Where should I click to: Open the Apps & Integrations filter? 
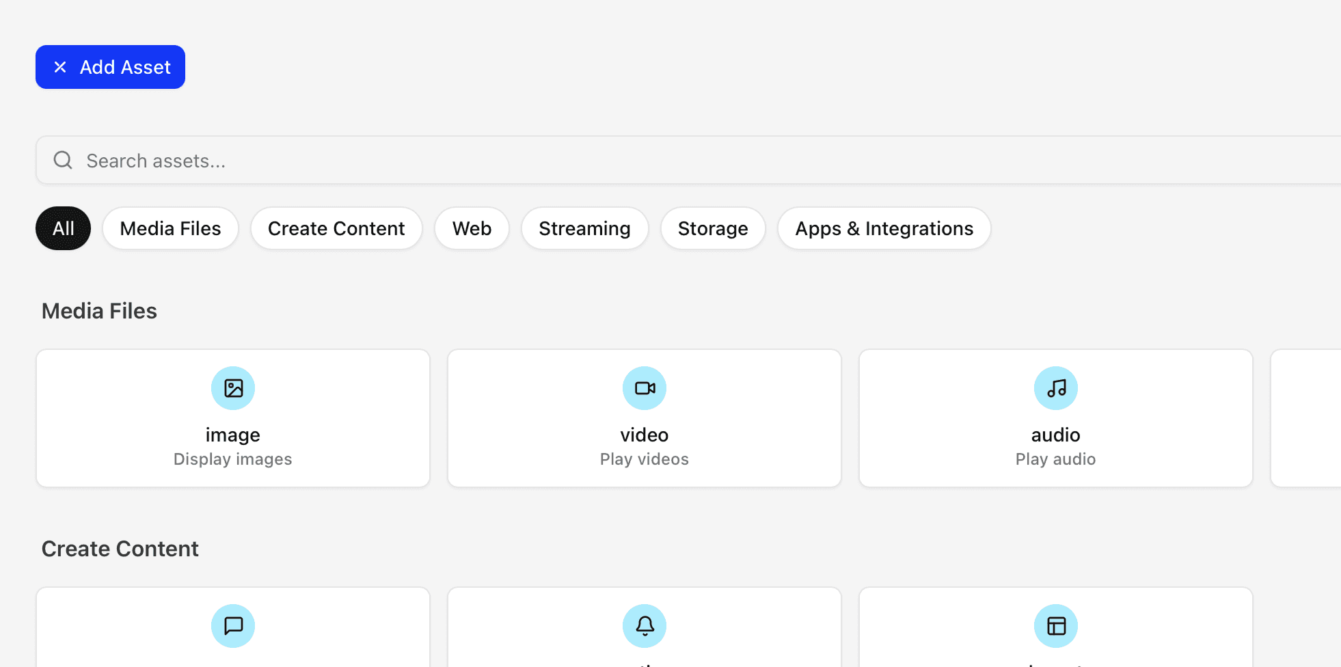coord(884,228)
